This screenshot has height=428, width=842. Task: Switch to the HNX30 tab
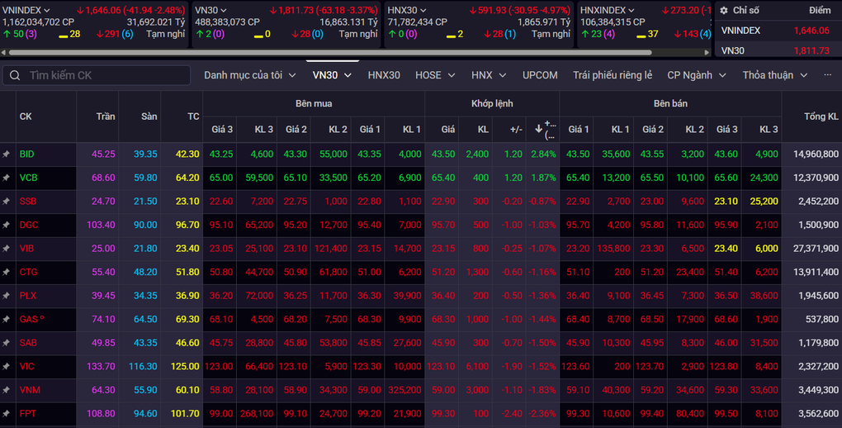(x=384, y=75)
